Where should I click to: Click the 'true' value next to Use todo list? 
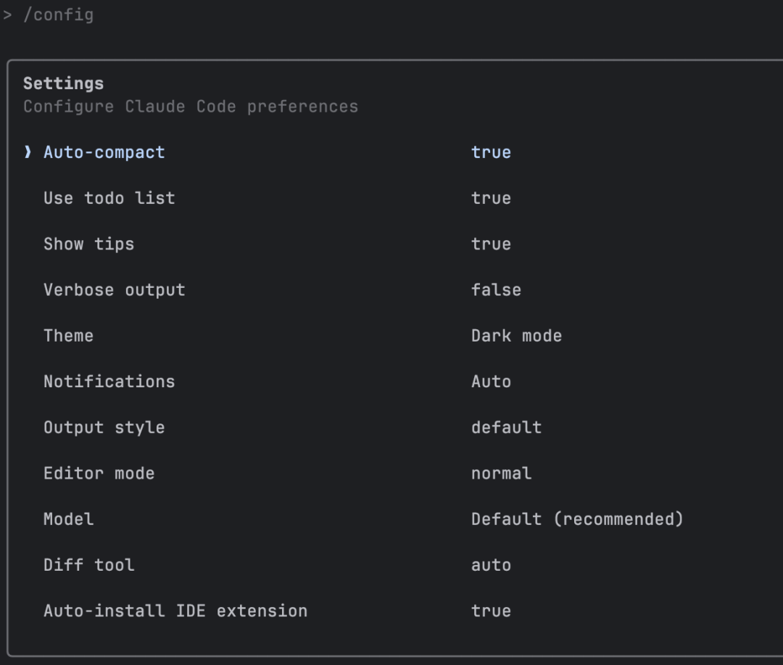[x=492, y=198]
